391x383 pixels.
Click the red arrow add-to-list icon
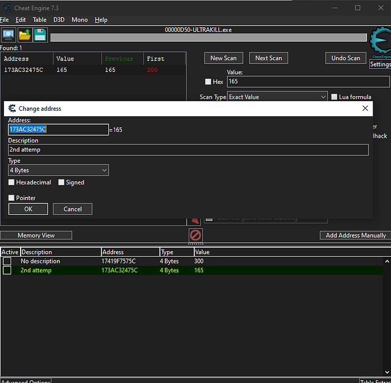pyautogui.click(x=194, y=221)
